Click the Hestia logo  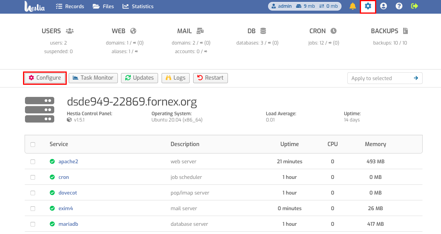click(x=34, y=7)
